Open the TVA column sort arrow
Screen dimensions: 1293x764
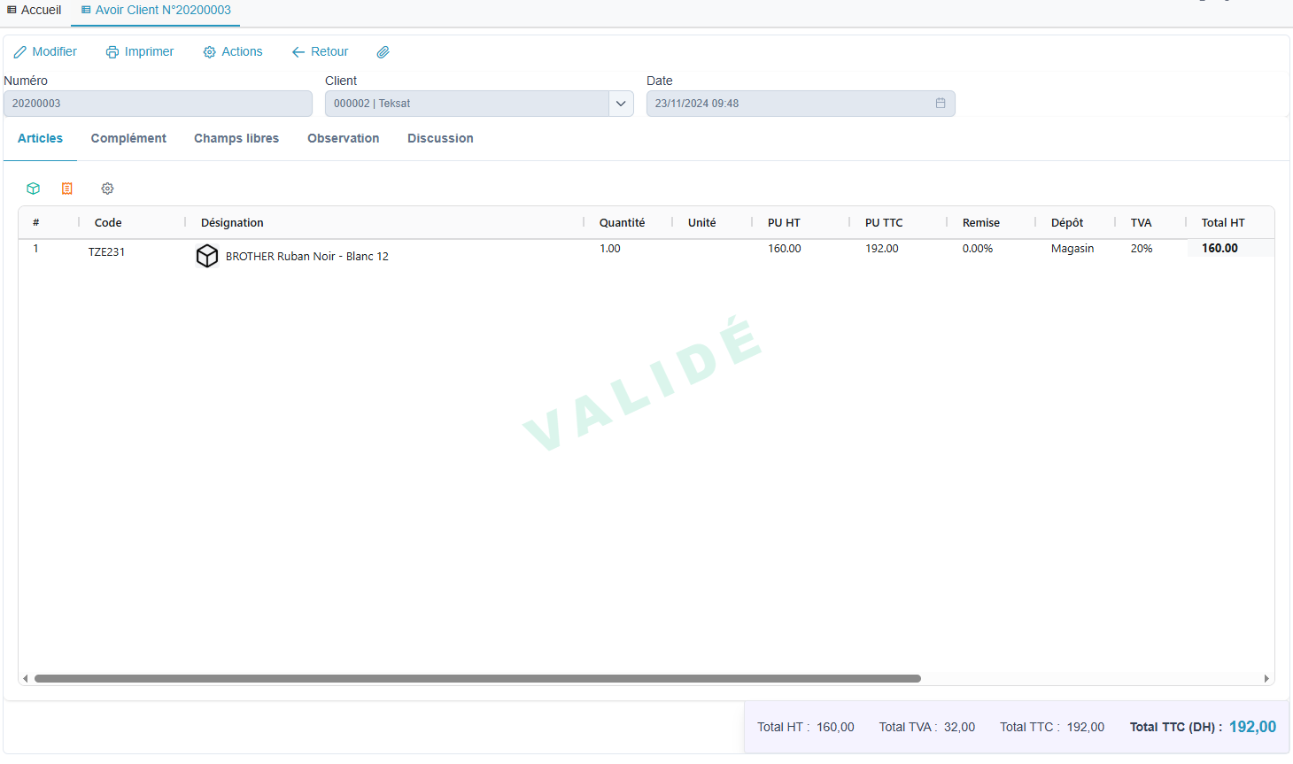coord(1141,222)
